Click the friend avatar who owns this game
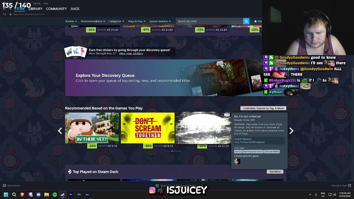354x199 pixels. 237,161
